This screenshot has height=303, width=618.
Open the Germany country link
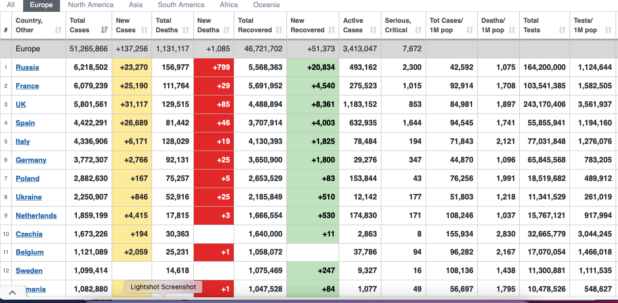coord(31,160)
